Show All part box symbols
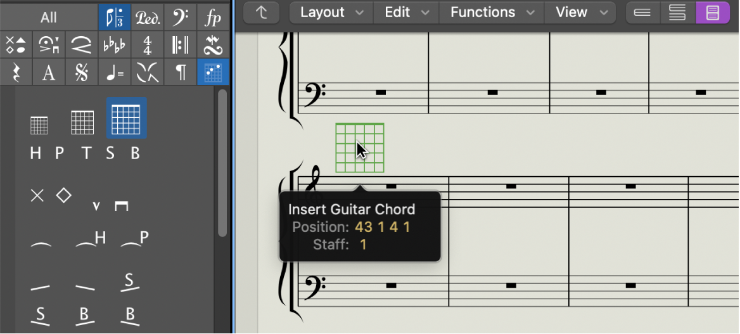Screen dimensions: 740x334 click(49, 16)
